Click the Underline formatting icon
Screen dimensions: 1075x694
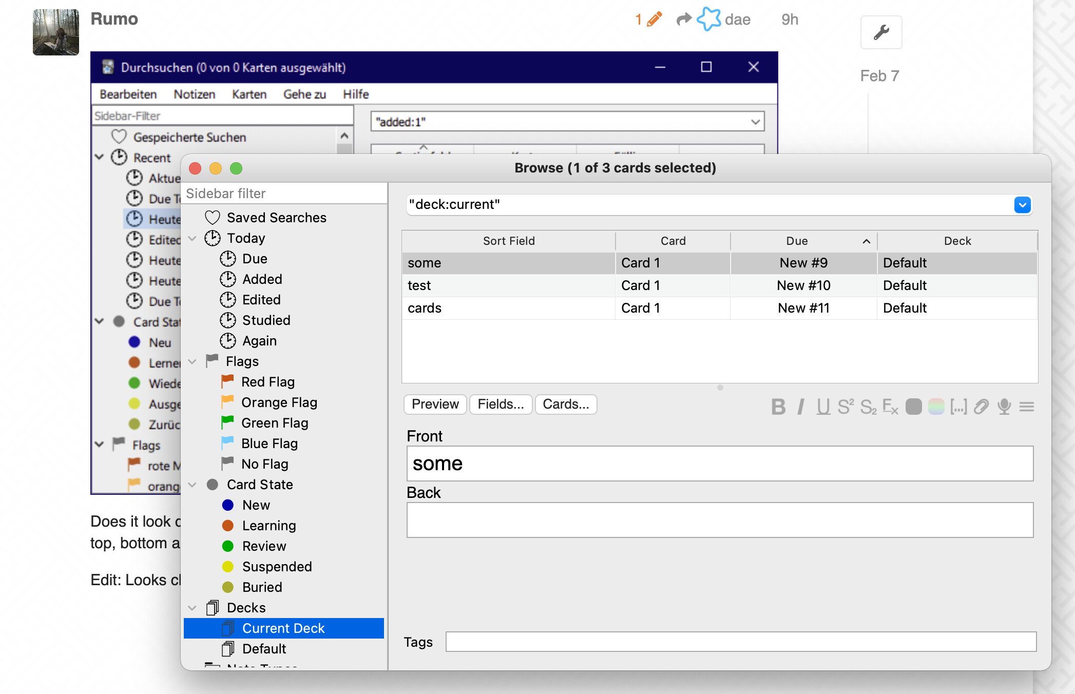(823, 407)
